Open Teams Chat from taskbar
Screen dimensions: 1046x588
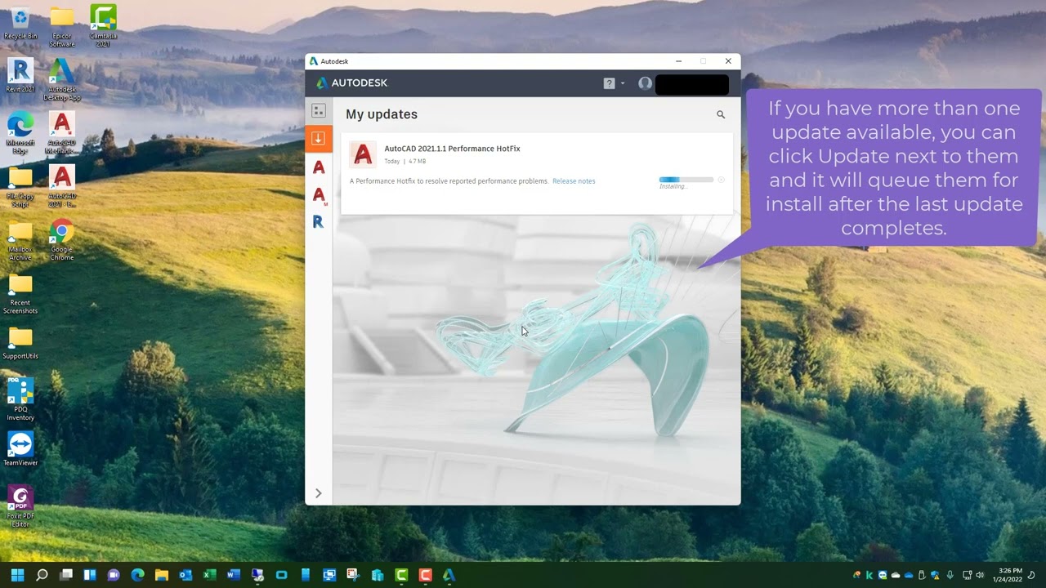tap(114, 575)
